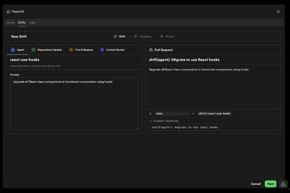This screenshot has width=290, height=193.
Task: Switch to Custom Docker tab
Action: pos(112,50)
